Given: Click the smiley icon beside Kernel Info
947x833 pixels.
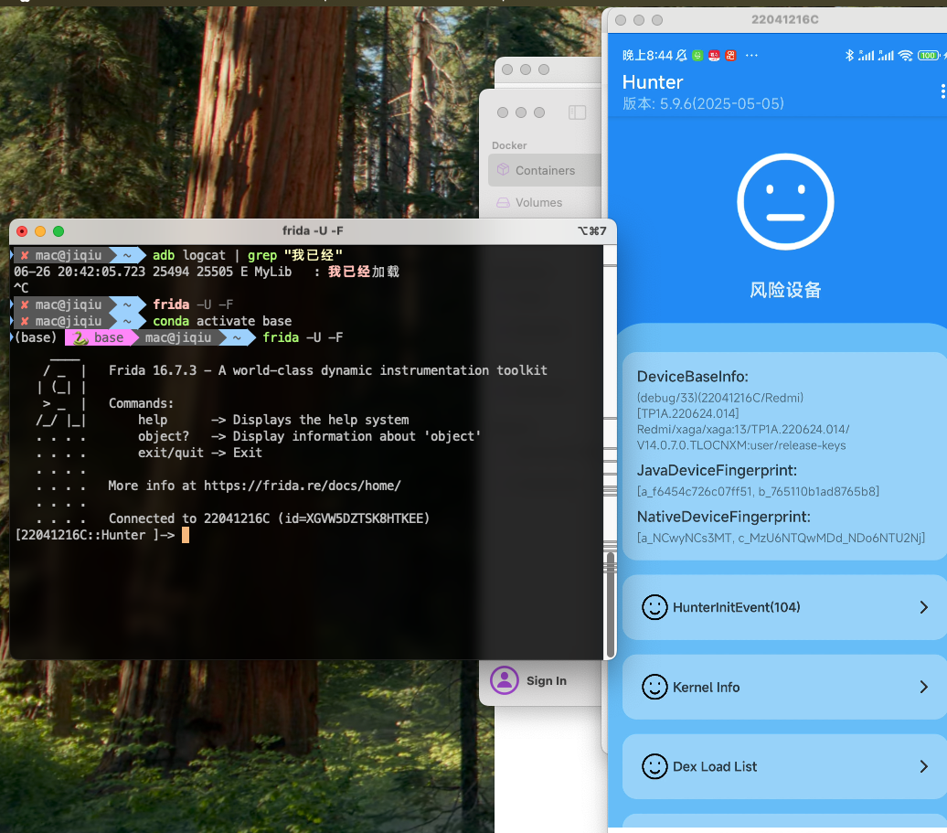Looking at the screenshot, I should (654, 687).
